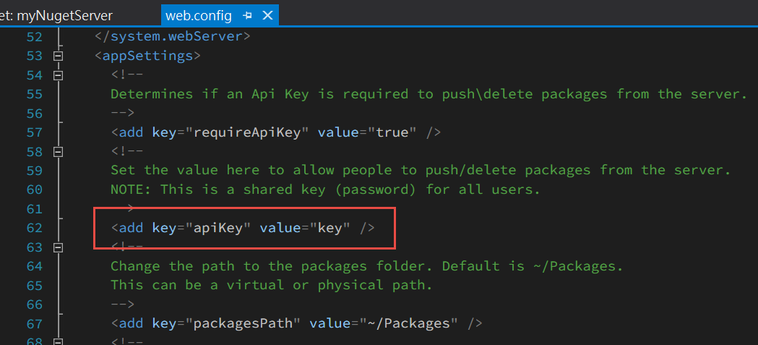
Task: Click the "apiKey" key name on line 62
Action: 218,228
